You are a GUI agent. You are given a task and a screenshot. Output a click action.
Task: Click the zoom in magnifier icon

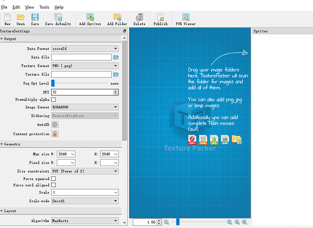[x=230, y=222]
